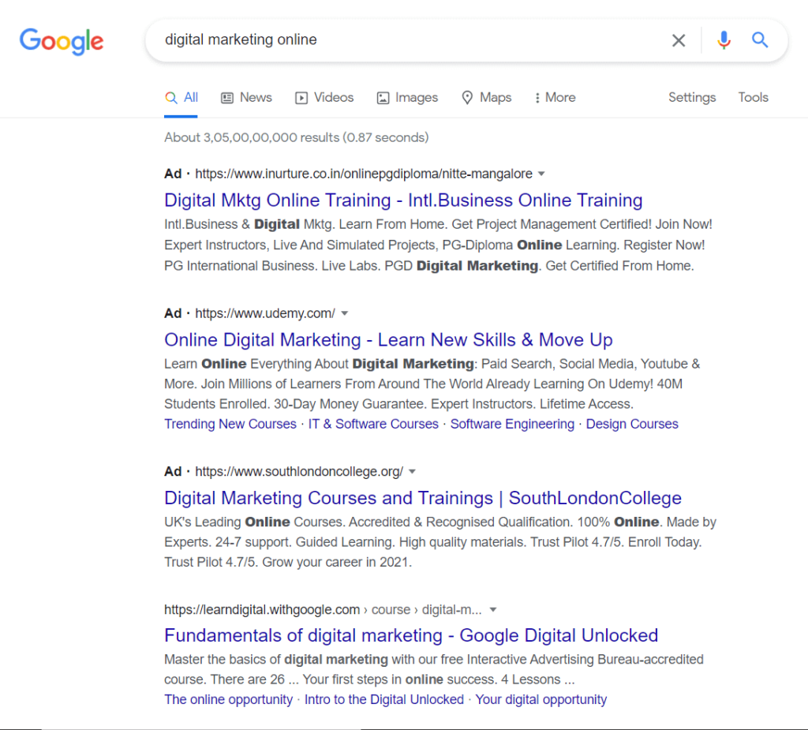Open the 'Trending New Courses' sitelink
Image resolution: width=808 pixels, height=730 pixels.
click(230, 424)
